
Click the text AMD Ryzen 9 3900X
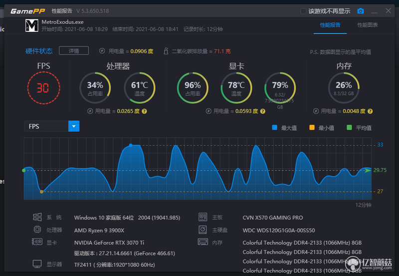pyautogui.click(x=99, y=231)
